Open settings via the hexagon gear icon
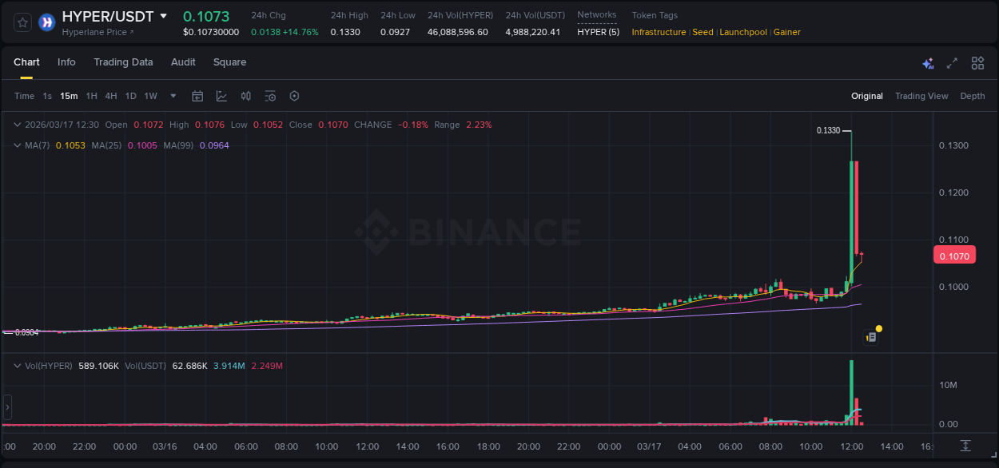Screen dimensions: 999x468 (294, 96)
